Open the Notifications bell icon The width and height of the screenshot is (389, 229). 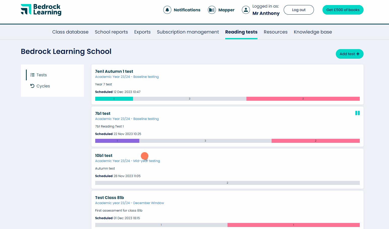point(167,10)
